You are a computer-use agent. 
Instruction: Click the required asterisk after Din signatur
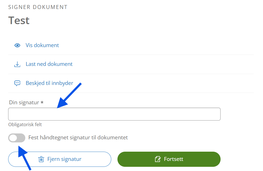pos(42,102)
